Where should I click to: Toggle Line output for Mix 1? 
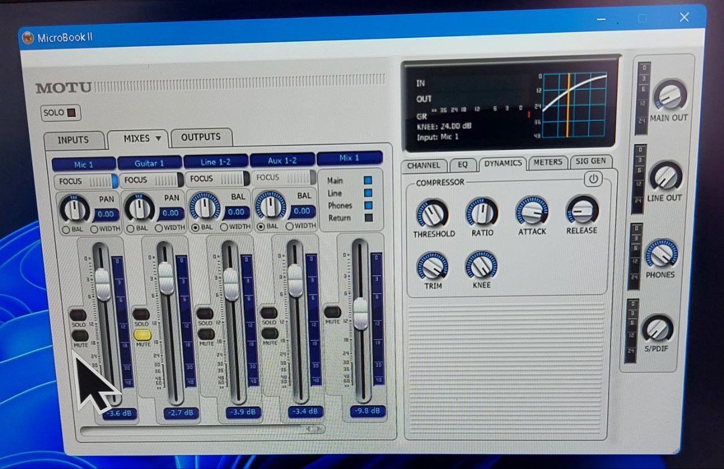(x=368, y=193)
